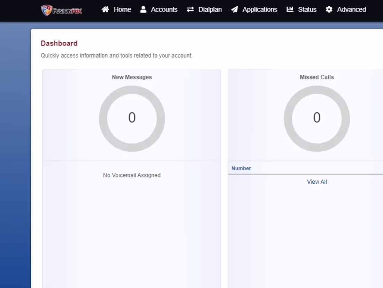
Task: Click the View All link under Missed Calls
Action: pos(316,182)
